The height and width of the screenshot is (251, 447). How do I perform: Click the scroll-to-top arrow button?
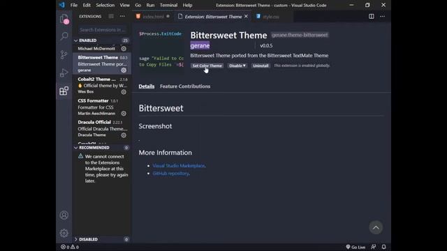click(376, 227)
